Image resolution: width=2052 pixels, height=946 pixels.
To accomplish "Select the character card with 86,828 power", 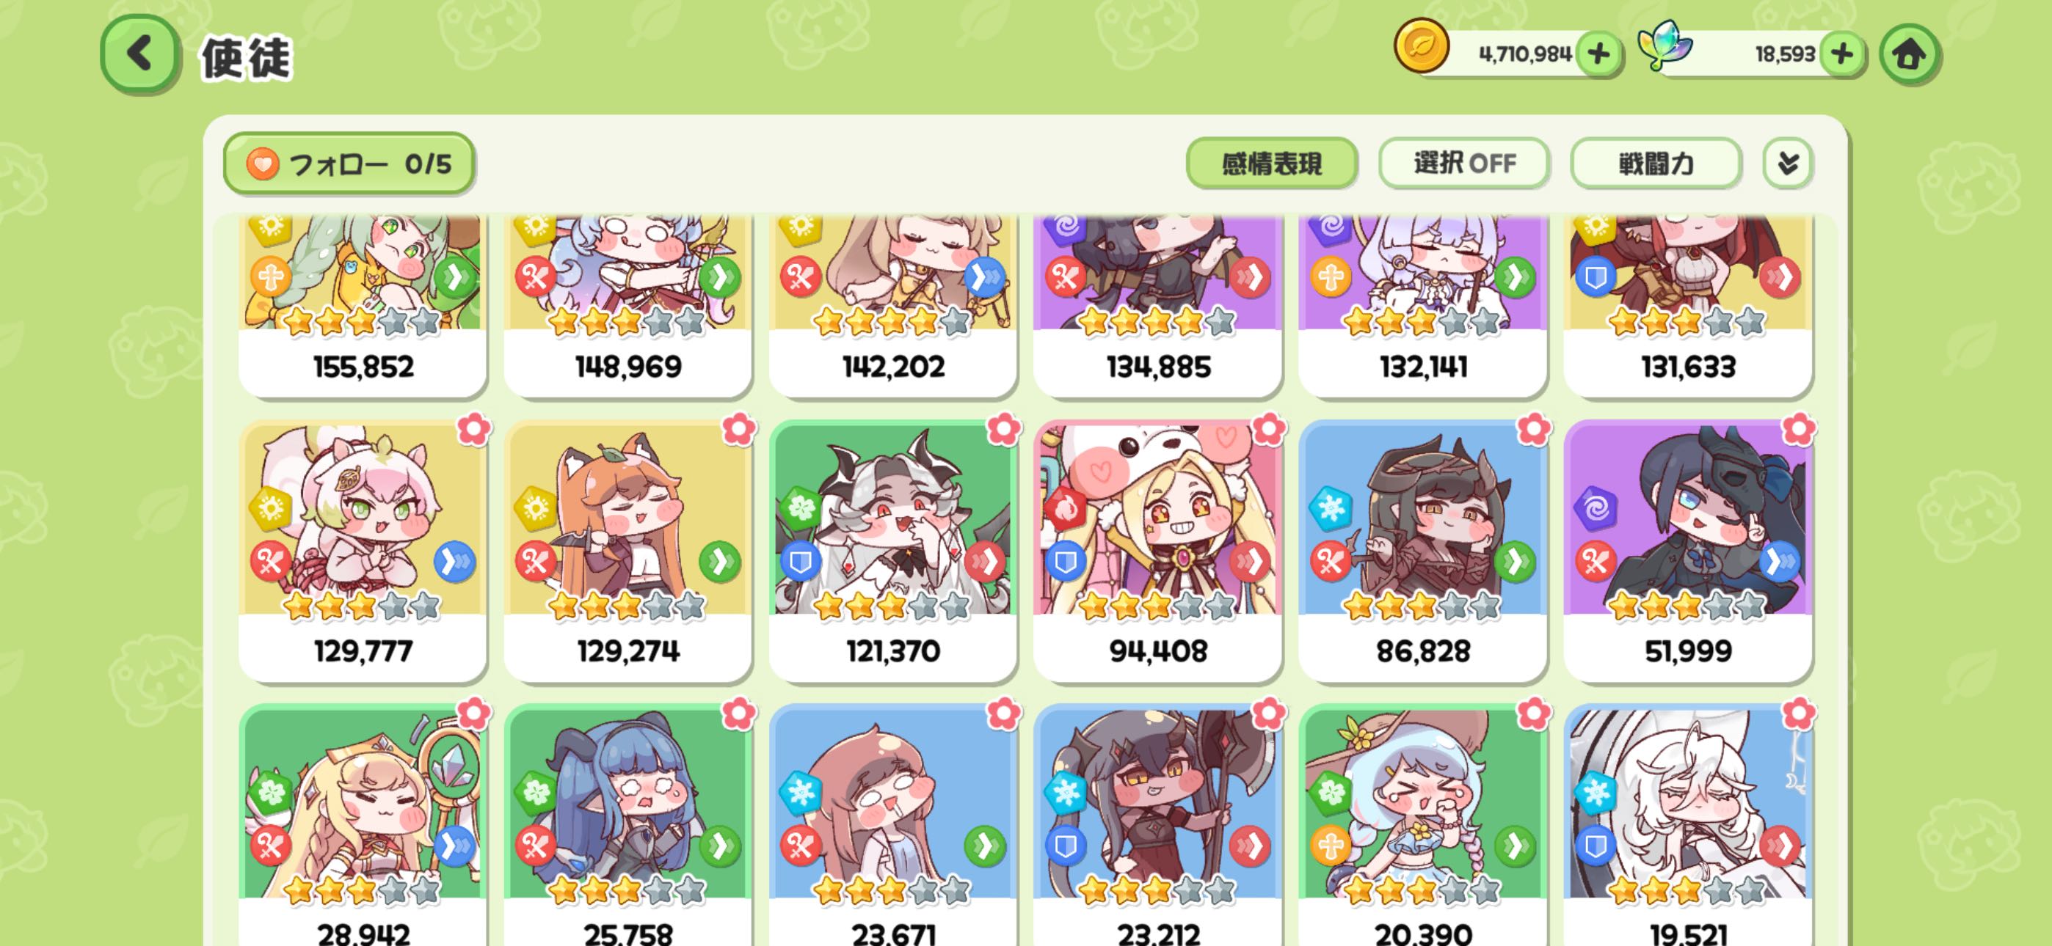I will (1423, 551).
